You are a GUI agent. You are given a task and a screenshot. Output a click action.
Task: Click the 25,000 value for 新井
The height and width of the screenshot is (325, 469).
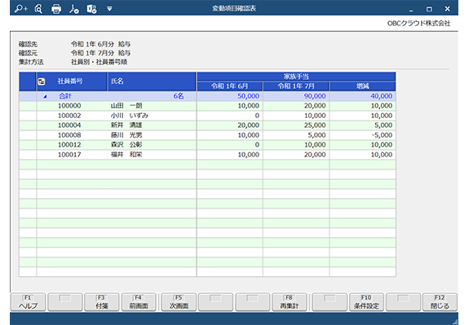coord(315,125)
